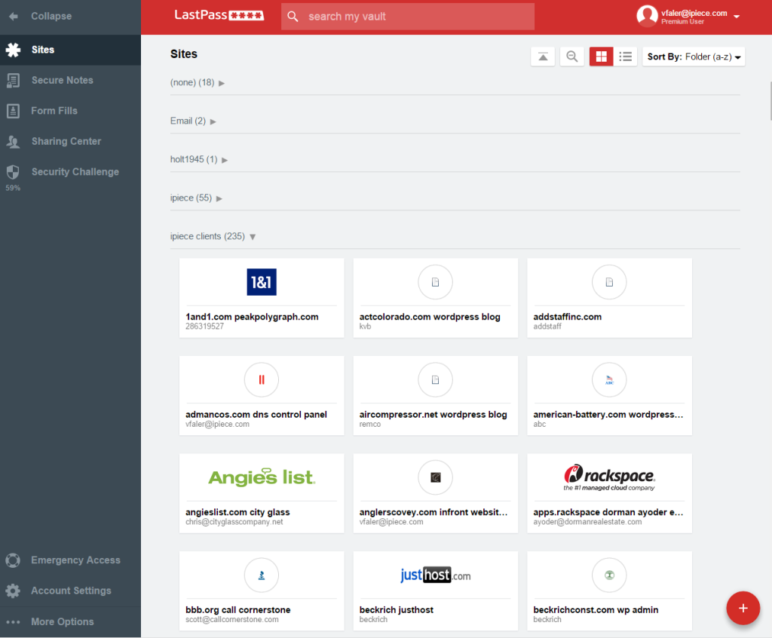The image size is (772, 638).
Task: Switch to list view layout
Action: (x=625, y=57)
